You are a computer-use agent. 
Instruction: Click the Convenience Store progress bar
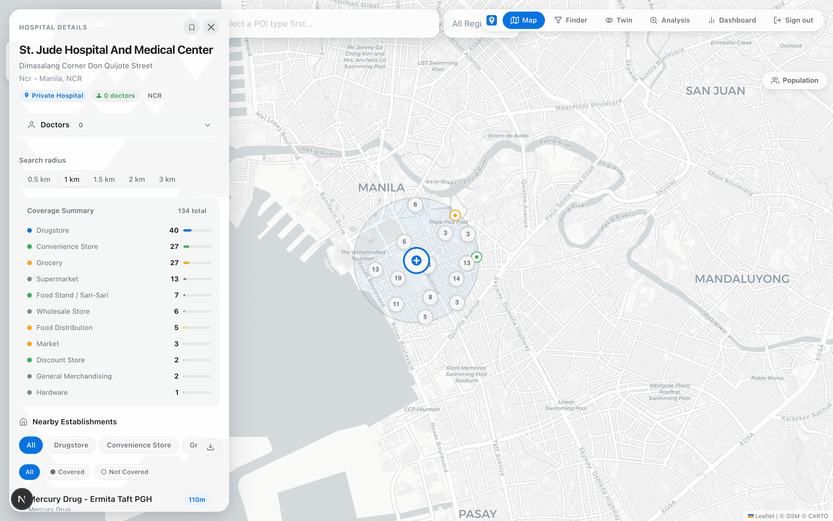click(x=197, y=247)
